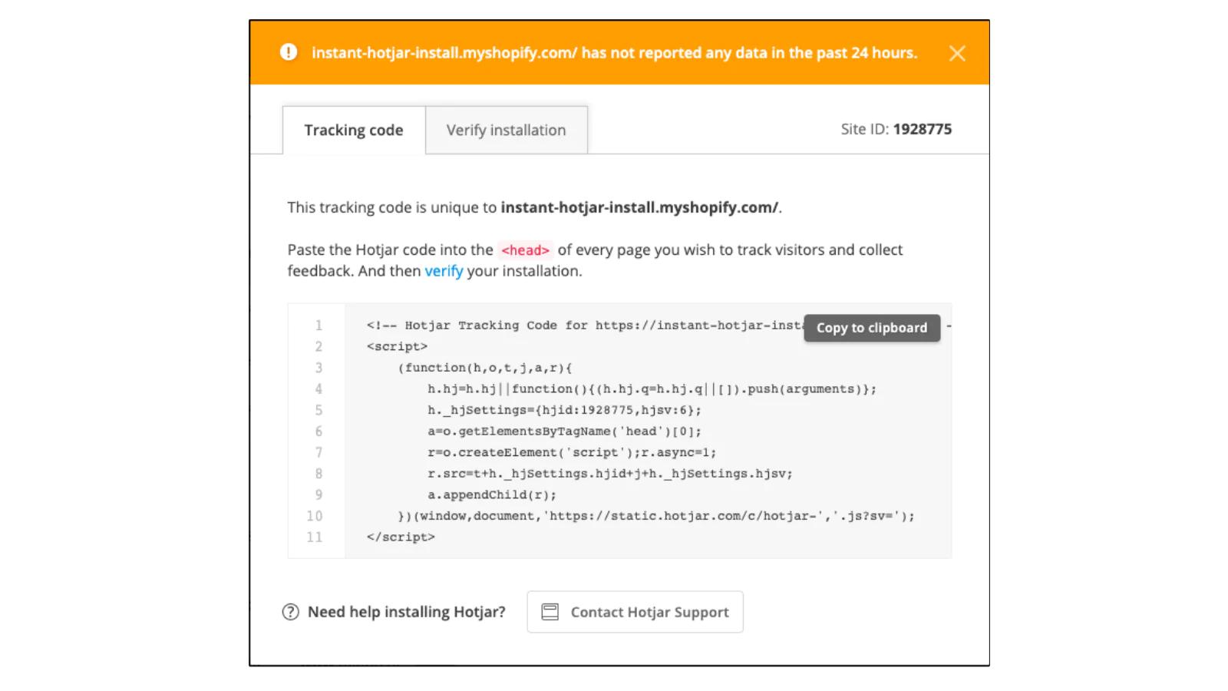This screenshot has width=1228, height=691.
Task: Click the static.hotjar.com URL code line
Action: coord(655,516)
